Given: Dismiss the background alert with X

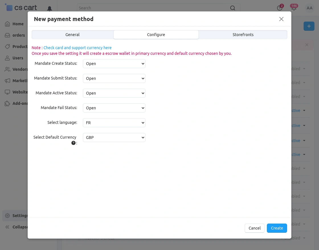Looking at the screenshot, I should point(307,45).
